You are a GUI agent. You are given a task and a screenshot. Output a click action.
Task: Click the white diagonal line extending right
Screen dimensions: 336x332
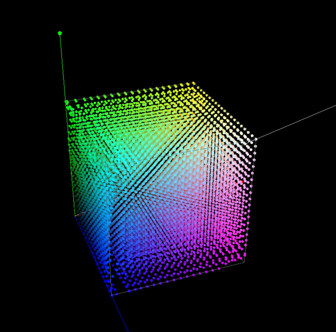coord(297,121)
